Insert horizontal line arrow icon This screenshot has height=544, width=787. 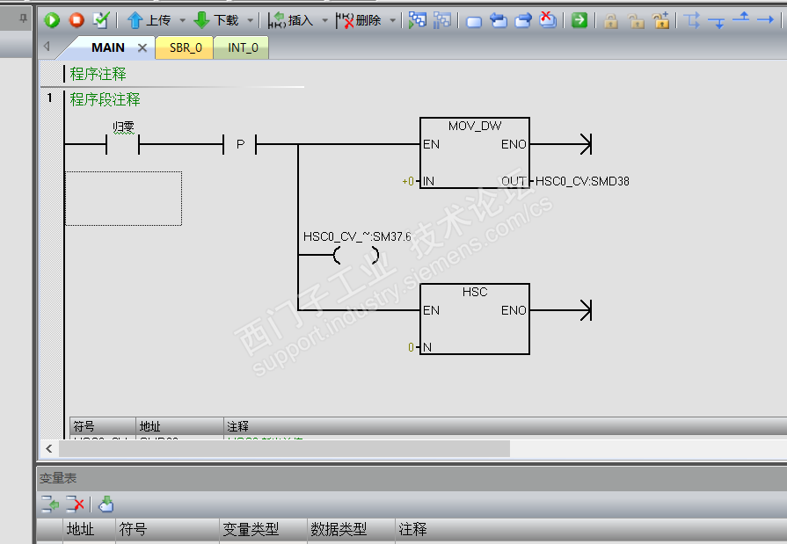765,20
